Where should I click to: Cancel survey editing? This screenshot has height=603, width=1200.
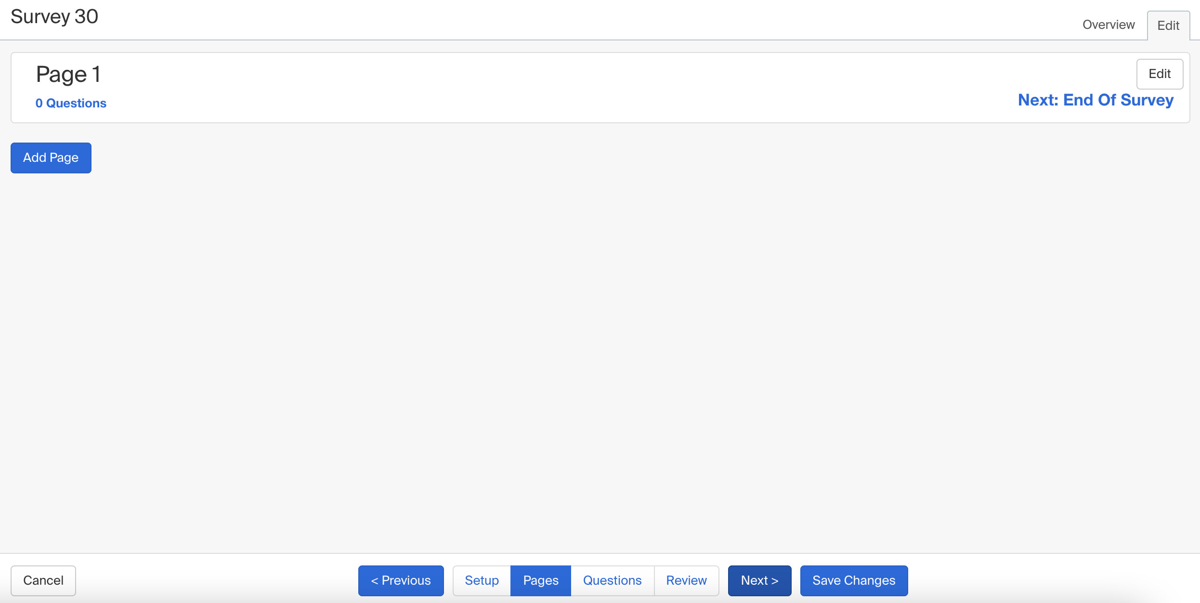[x=43, y=580]
